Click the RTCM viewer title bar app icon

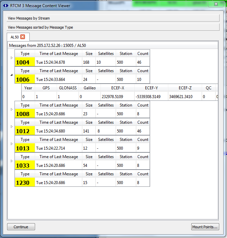[5, 5]
